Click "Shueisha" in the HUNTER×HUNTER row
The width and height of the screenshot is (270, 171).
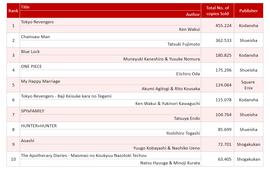(248, 130)
